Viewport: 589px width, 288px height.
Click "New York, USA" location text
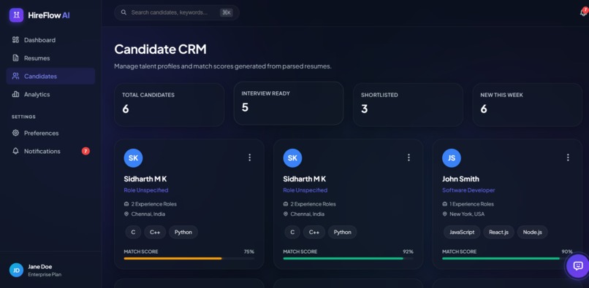467,214
